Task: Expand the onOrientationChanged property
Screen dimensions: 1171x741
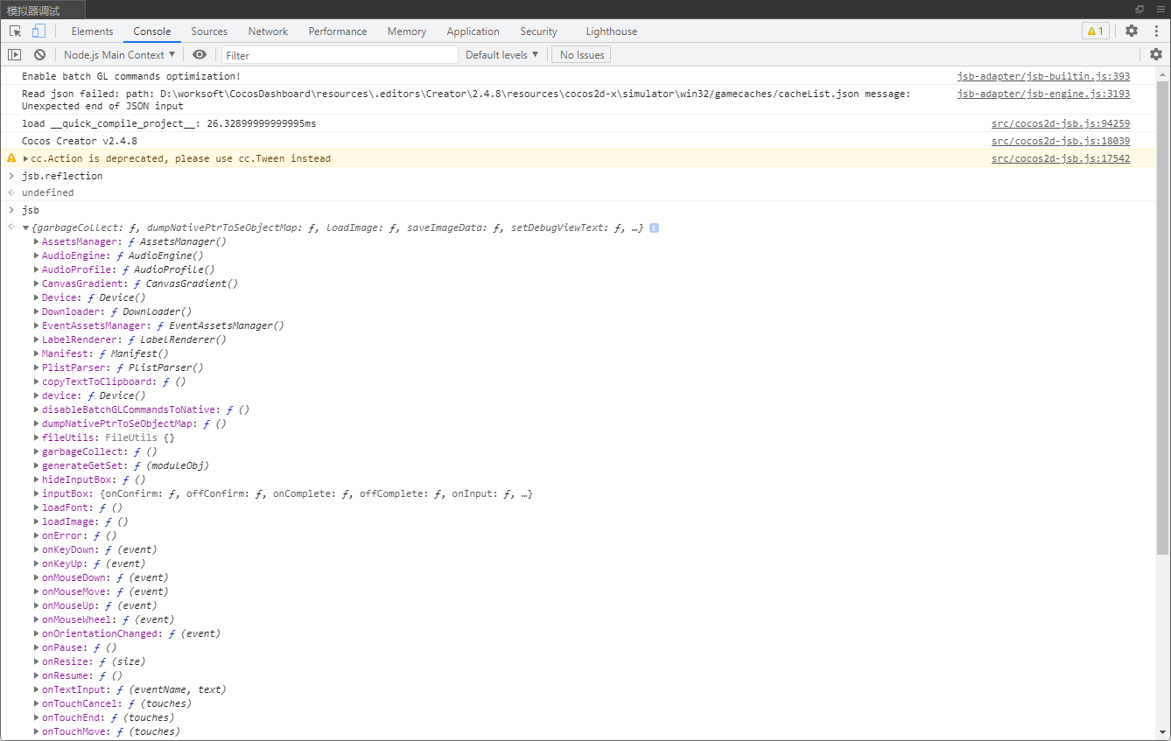Action: coord(37,633)
